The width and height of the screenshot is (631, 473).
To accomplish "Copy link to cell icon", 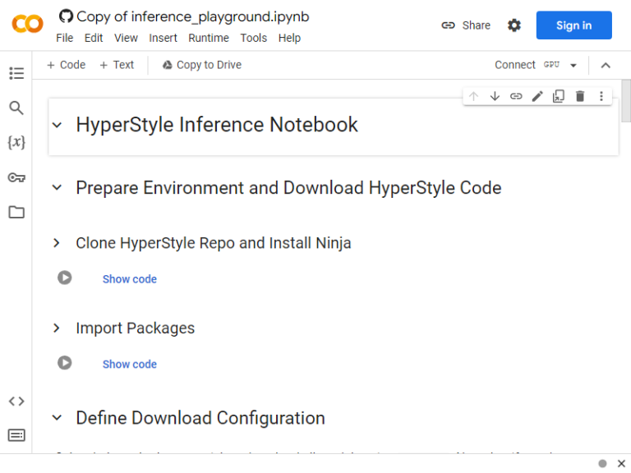I will click(x=516, y=96).
